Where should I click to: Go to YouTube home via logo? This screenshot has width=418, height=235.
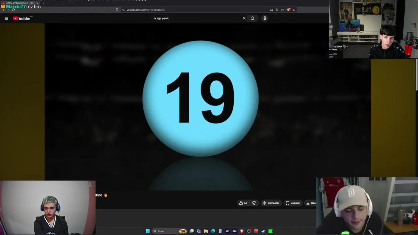pyautogui.click(x=21, y=18)
